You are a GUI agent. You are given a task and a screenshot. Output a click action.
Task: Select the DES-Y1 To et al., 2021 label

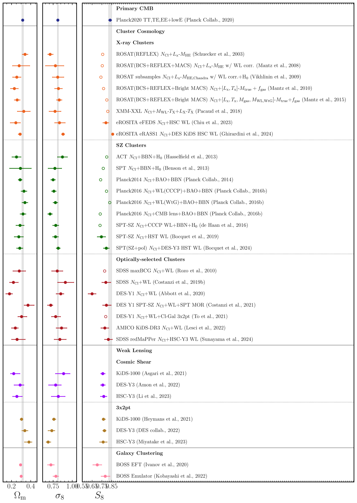172,317
